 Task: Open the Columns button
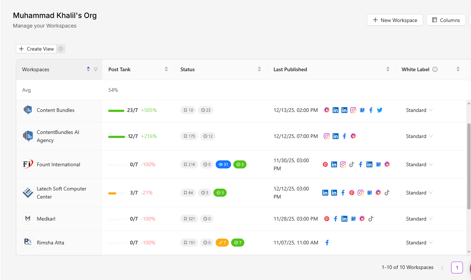coord(446,20)
